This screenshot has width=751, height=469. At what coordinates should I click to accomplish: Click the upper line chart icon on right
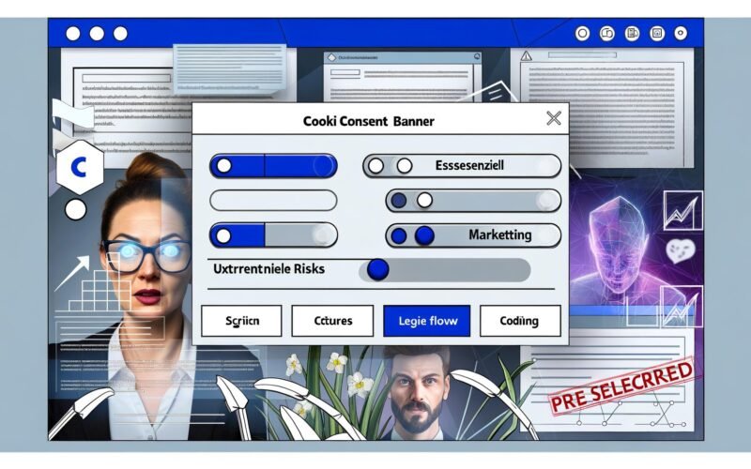(683, 210)
